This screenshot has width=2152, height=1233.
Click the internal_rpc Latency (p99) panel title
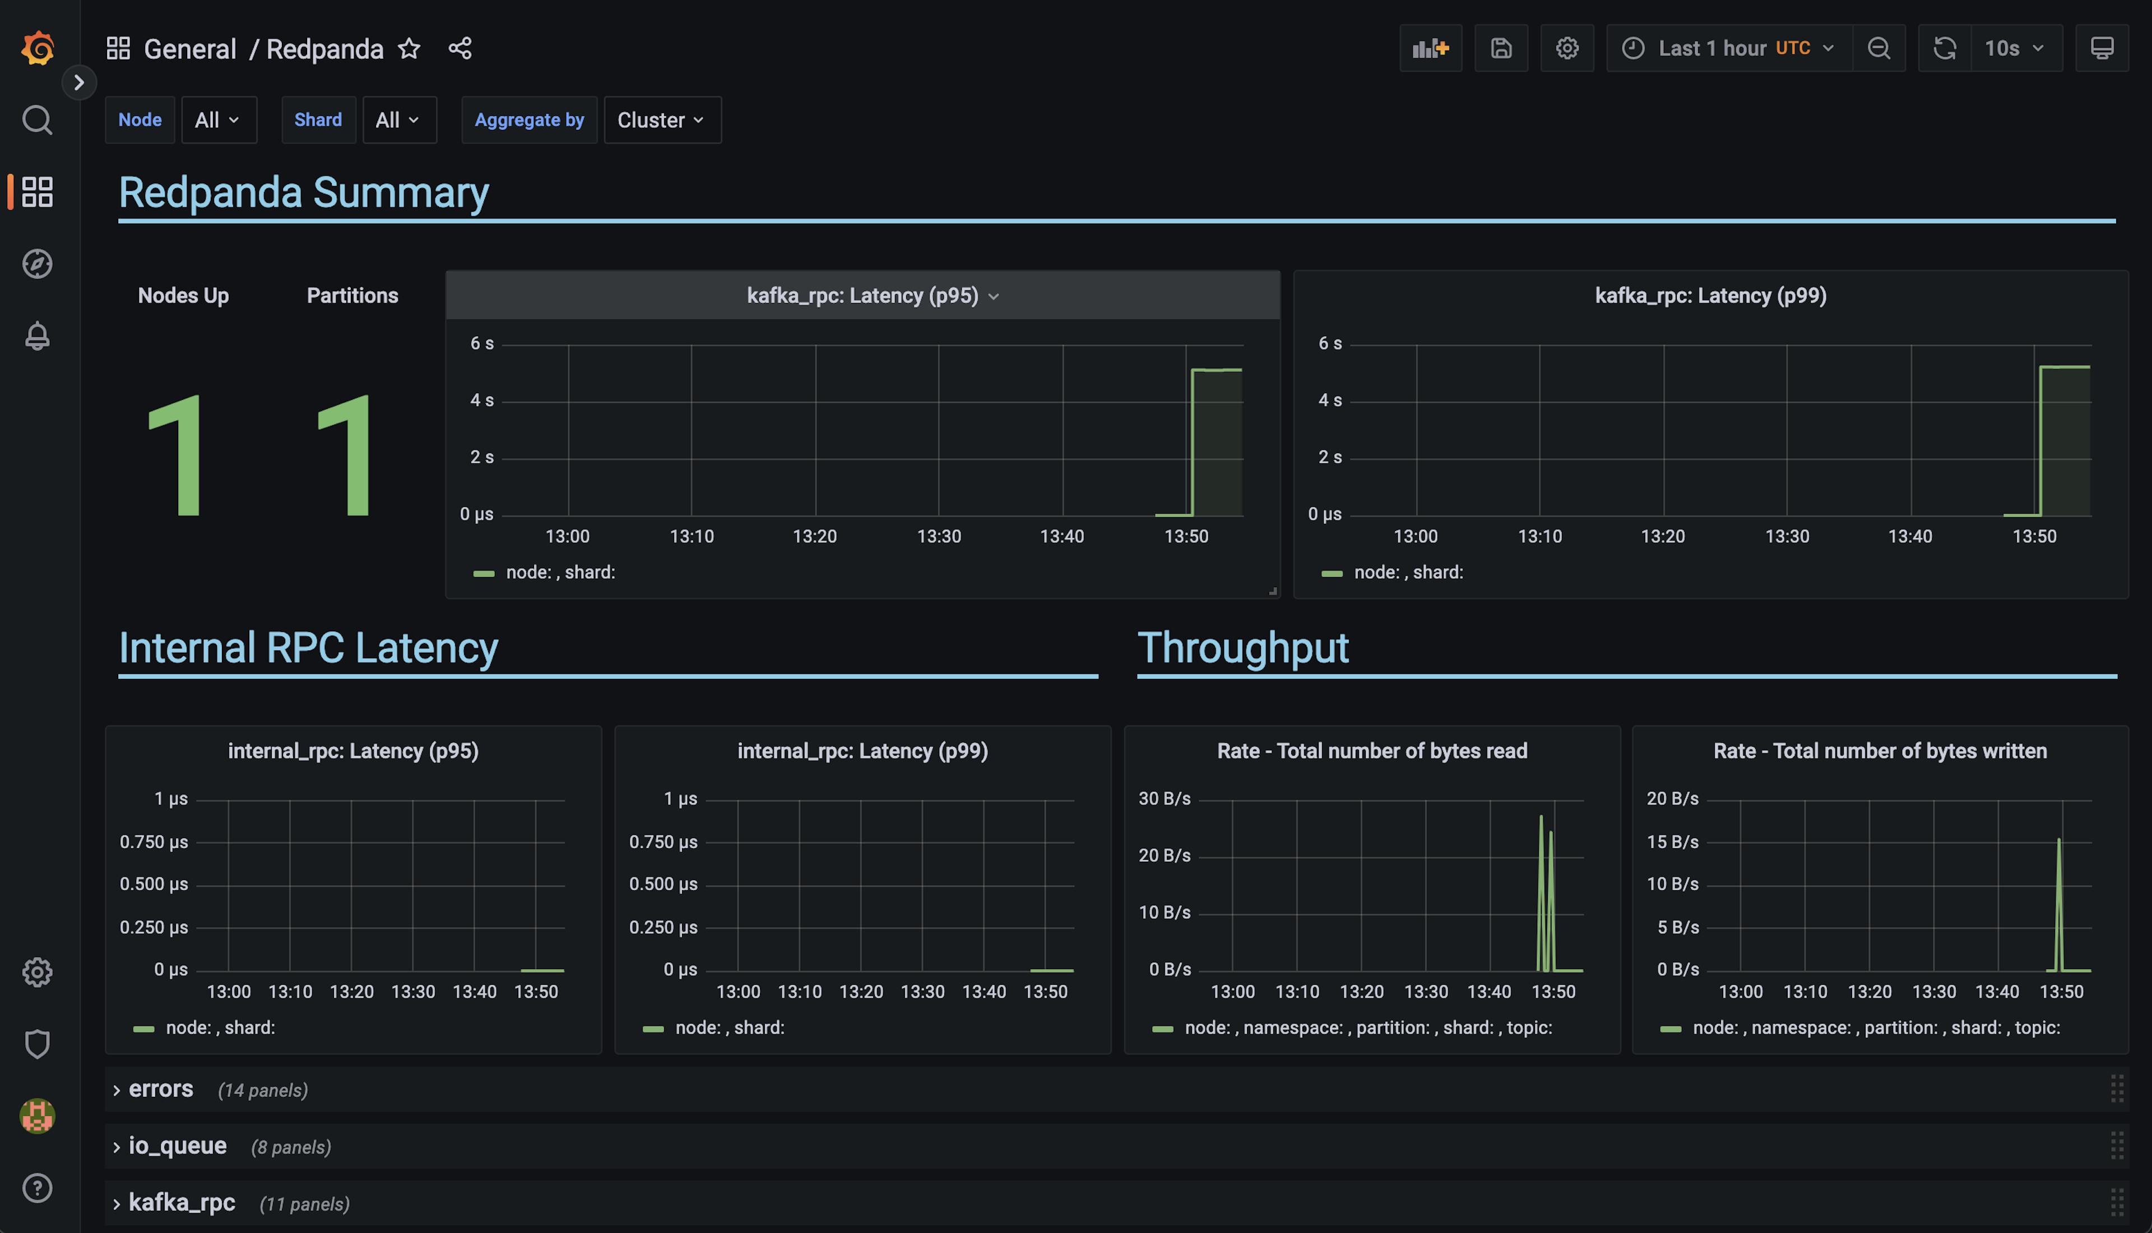(x=862, y=750)
